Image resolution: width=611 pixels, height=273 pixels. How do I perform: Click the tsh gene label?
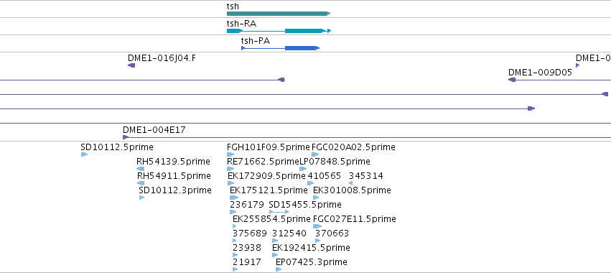233,6
